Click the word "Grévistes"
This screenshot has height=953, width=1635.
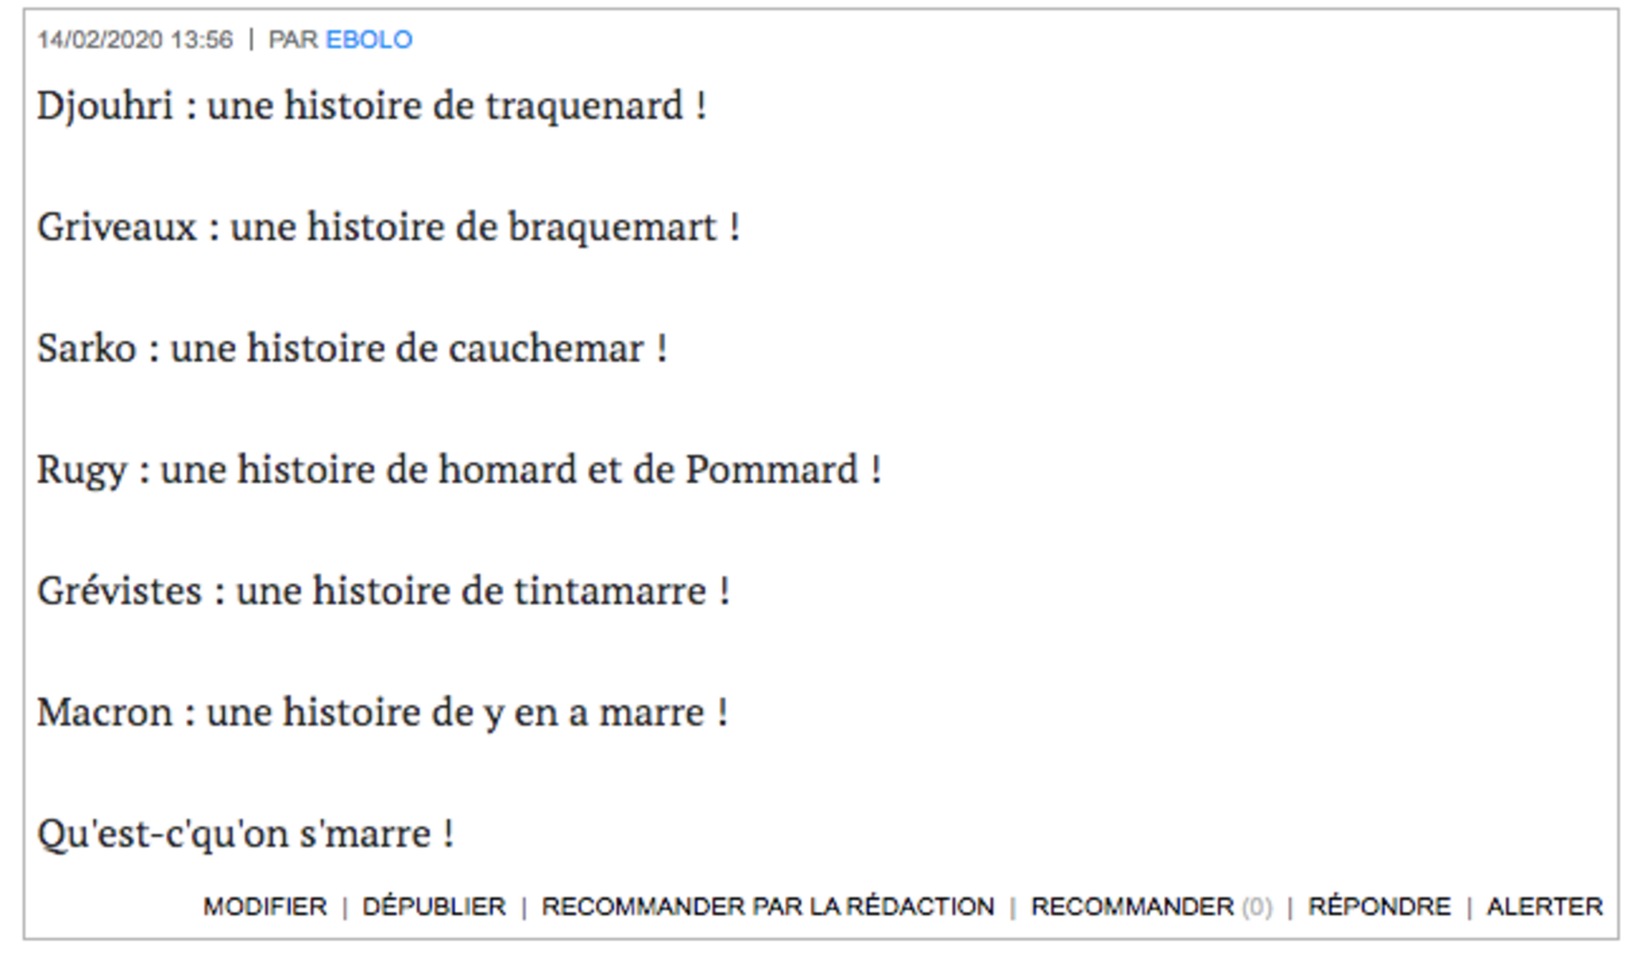(119, 592)
